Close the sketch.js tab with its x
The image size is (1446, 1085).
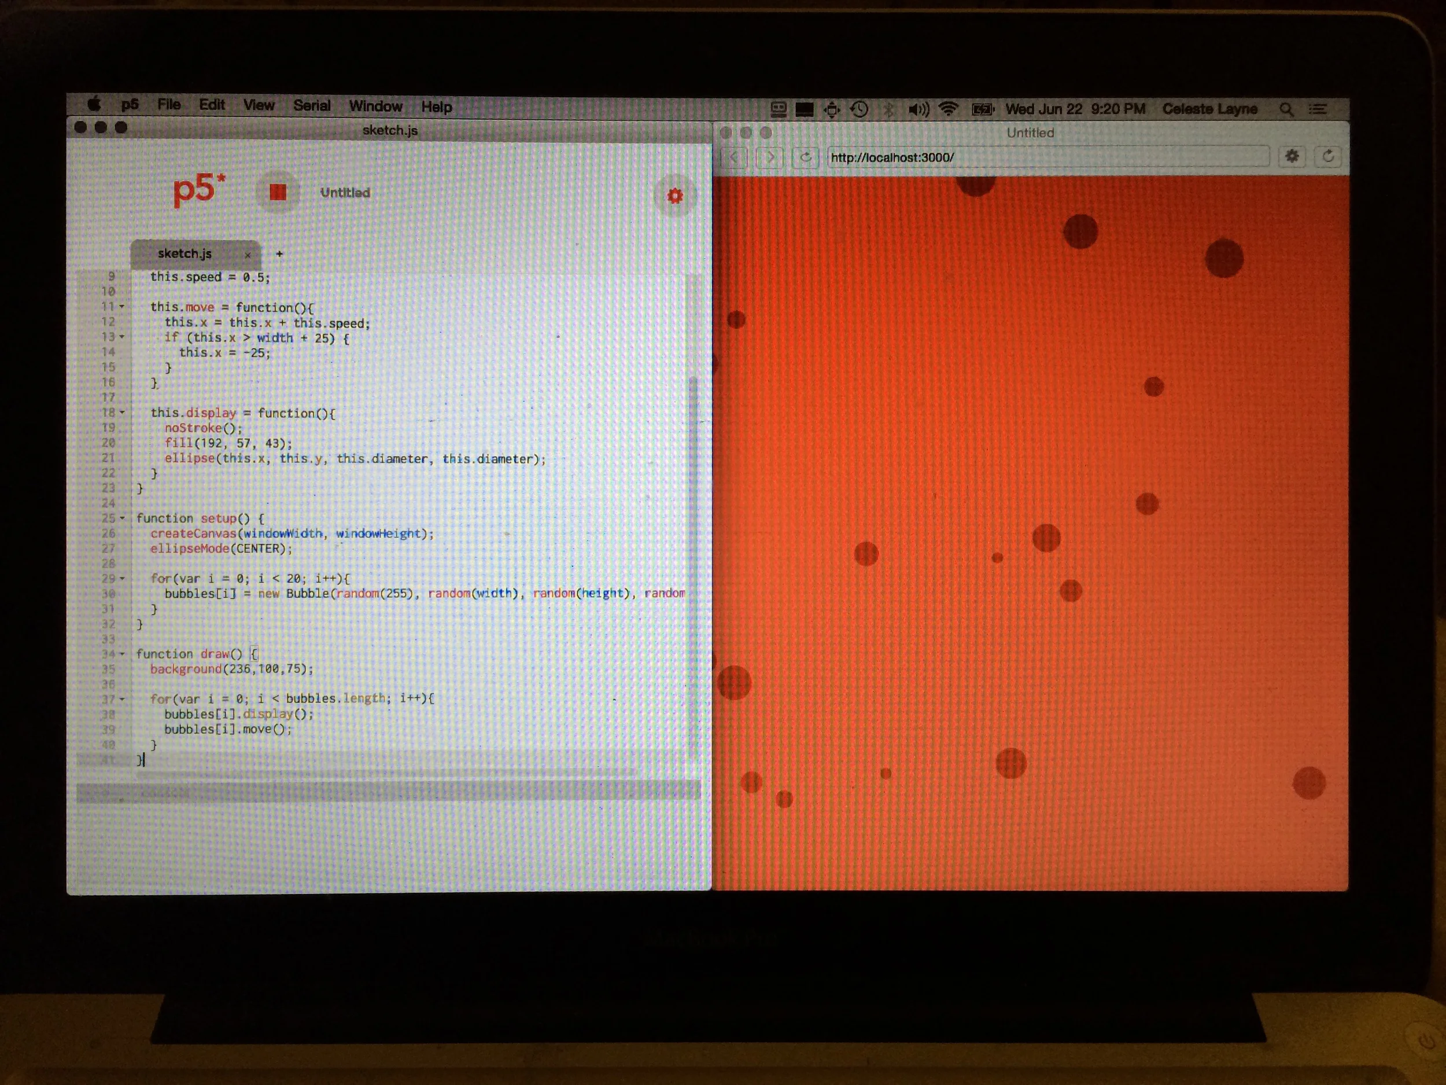(x=248, y=255)
